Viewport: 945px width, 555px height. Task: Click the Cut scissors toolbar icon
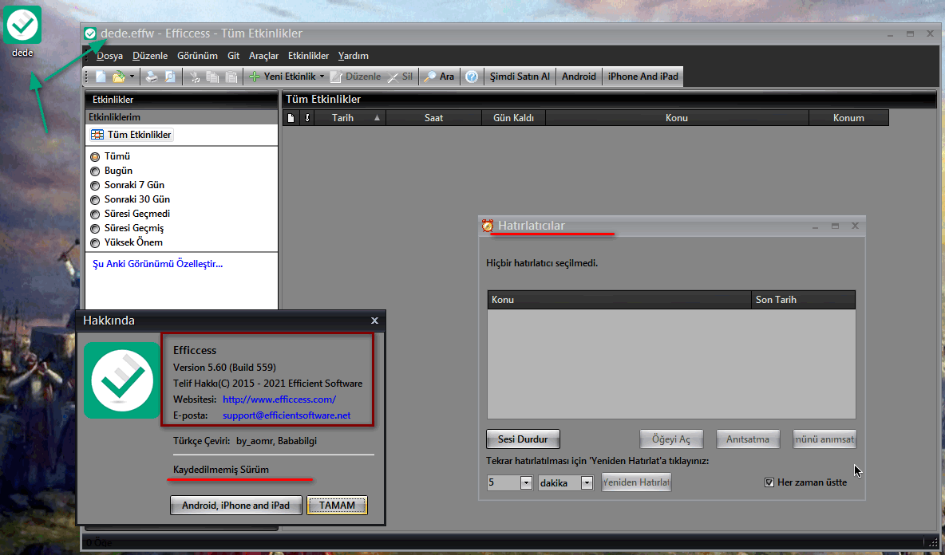[195, 77]
